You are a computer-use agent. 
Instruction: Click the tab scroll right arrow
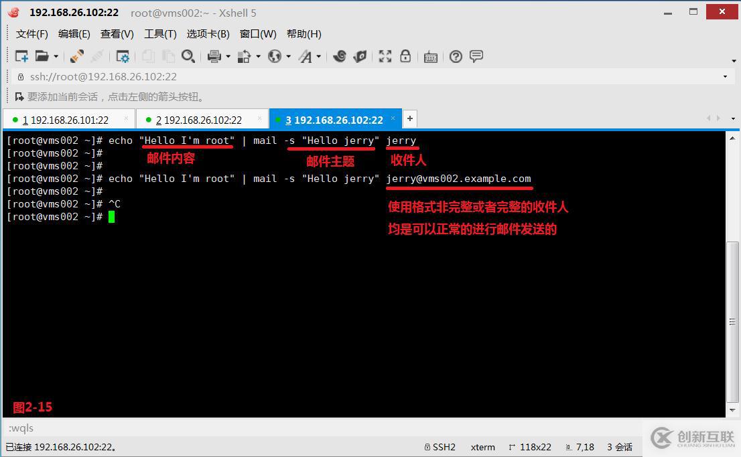pos(718,118)
